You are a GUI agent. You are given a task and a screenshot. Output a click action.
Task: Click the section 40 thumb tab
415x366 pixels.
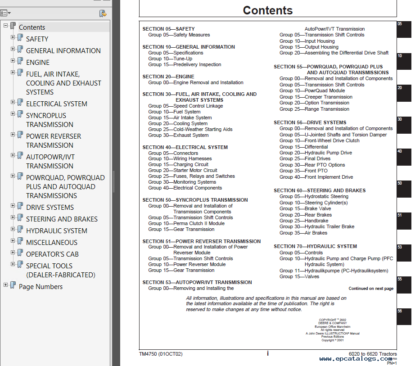point(404,157)
